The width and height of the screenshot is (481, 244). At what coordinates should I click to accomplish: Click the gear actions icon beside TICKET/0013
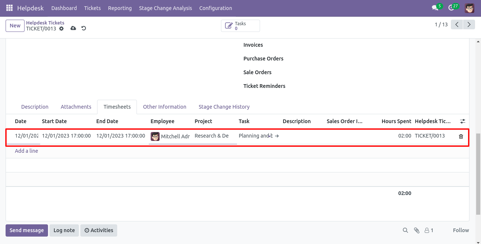click(x=61, y=29)
